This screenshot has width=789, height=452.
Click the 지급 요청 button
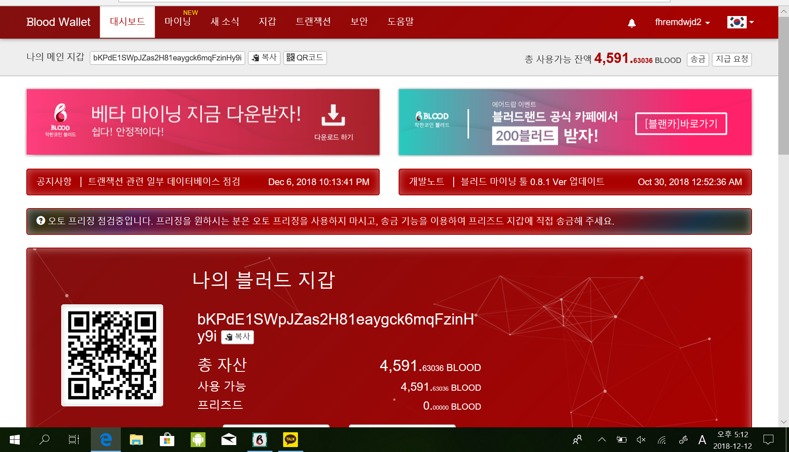[731, 59]
